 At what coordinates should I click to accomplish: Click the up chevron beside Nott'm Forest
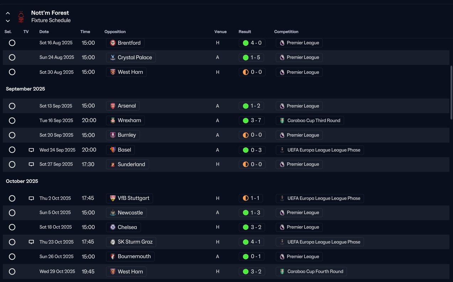(x=8, y=13)
